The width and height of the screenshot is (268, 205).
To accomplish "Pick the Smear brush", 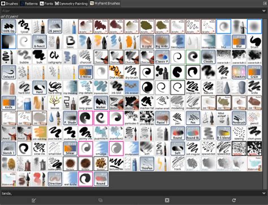I will pyautogui.click(x=70, y=149).
